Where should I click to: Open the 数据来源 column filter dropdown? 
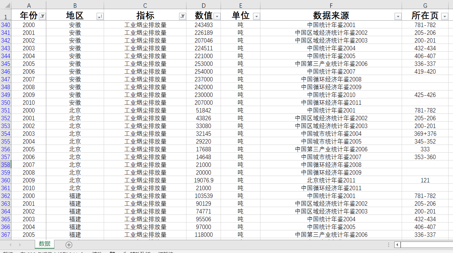point(398,17)
